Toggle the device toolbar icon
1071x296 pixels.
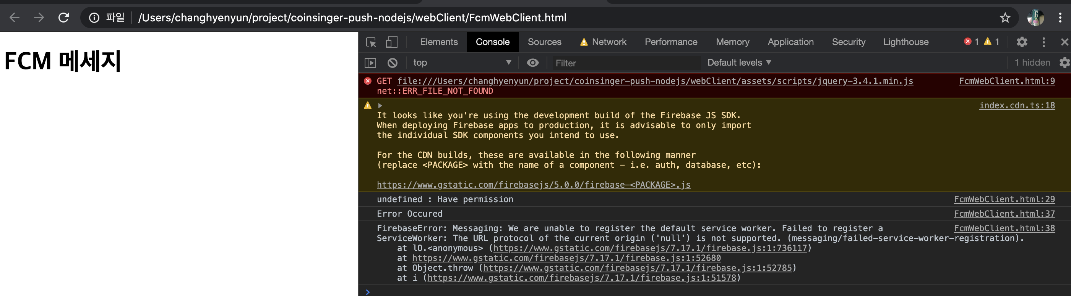coord(391,42)
